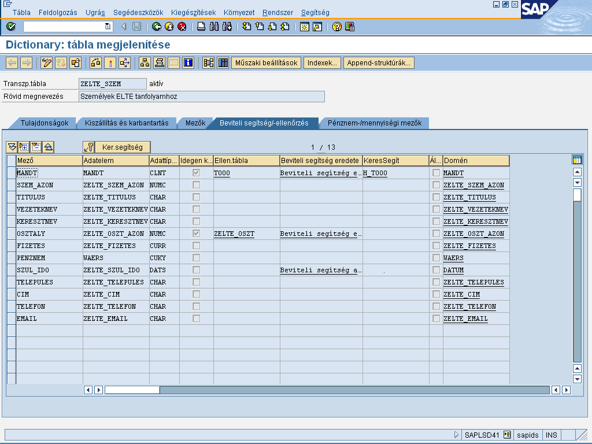Expand the status bar system info arrow
592x444 pixels.
456,435
